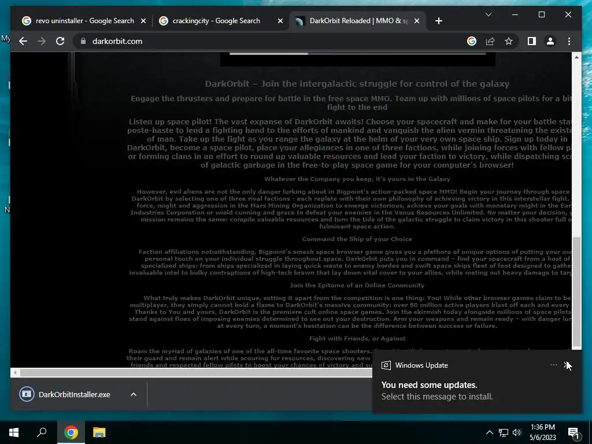Open the volume control in tray

point(517,432)
